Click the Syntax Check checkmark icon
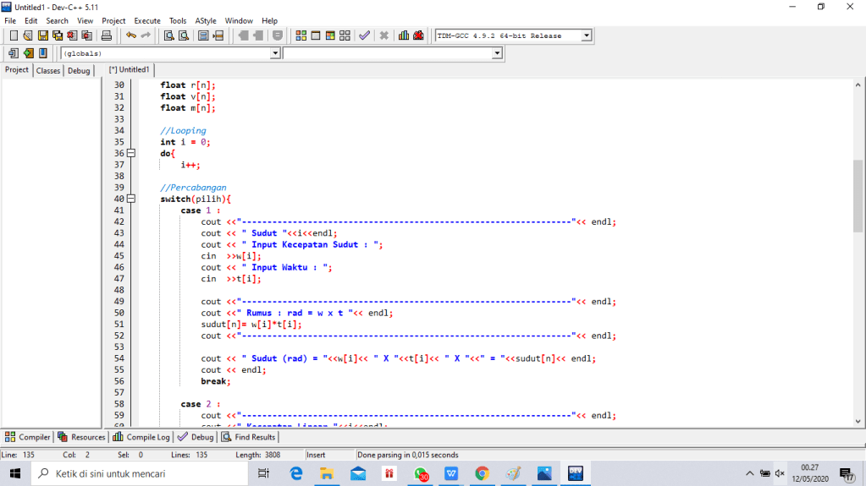This screenshot has width=866, height=486. [x=364, y=35]
